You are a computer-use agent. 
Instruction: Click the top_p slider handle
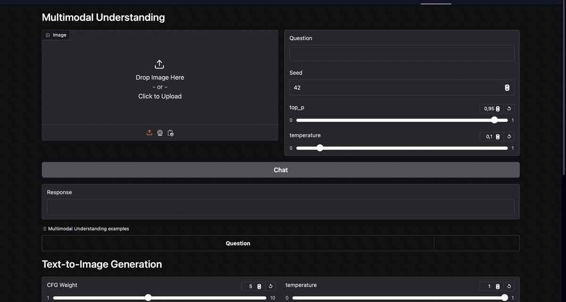[x=494, y=120]
